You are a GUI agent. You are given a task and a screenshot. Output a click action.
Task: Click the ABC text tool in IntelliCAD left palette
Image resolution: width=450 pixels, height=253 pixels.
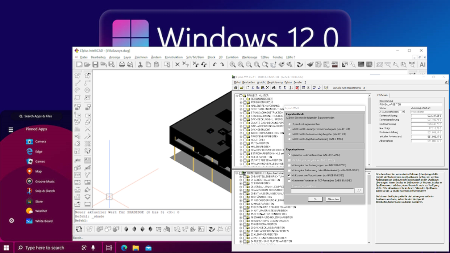coord(78,160)
